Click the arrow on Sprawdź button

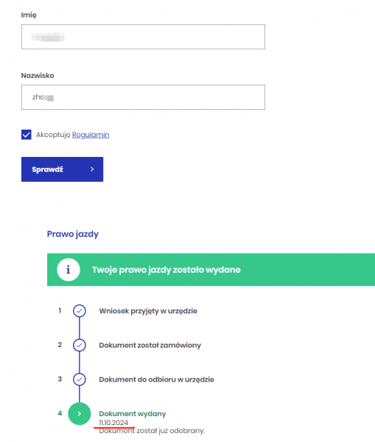[x=92, y=169]
